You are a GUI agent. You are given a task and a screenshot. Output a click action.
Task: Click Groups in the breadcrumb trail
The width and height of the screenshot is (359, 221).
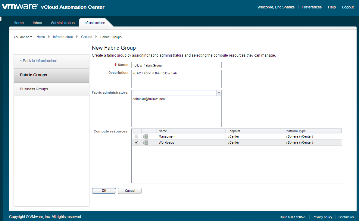click(x=86, y=37)
